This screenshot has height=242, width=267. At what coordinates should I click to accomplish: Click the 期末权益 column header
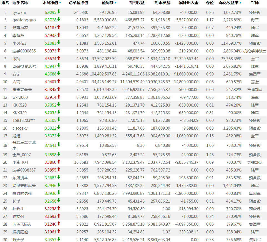(x=162, y=3)
